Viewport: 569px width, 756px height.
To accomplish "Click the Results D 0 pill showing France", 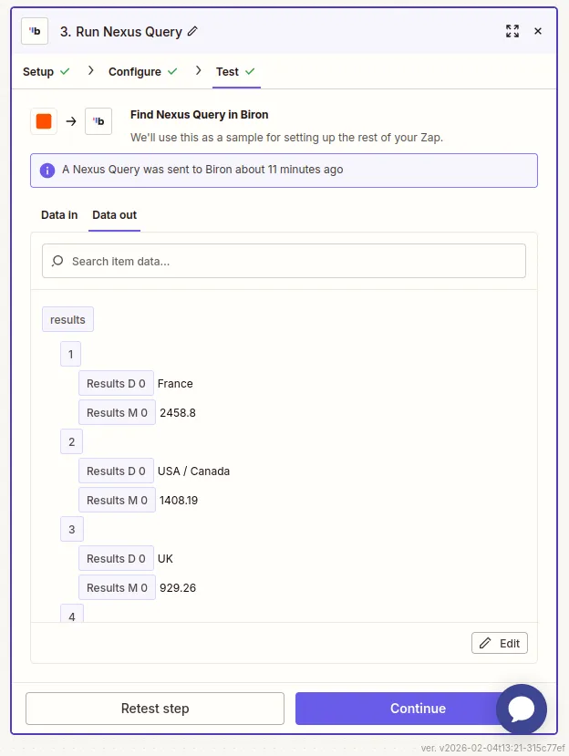I will (x=116, y=383).
